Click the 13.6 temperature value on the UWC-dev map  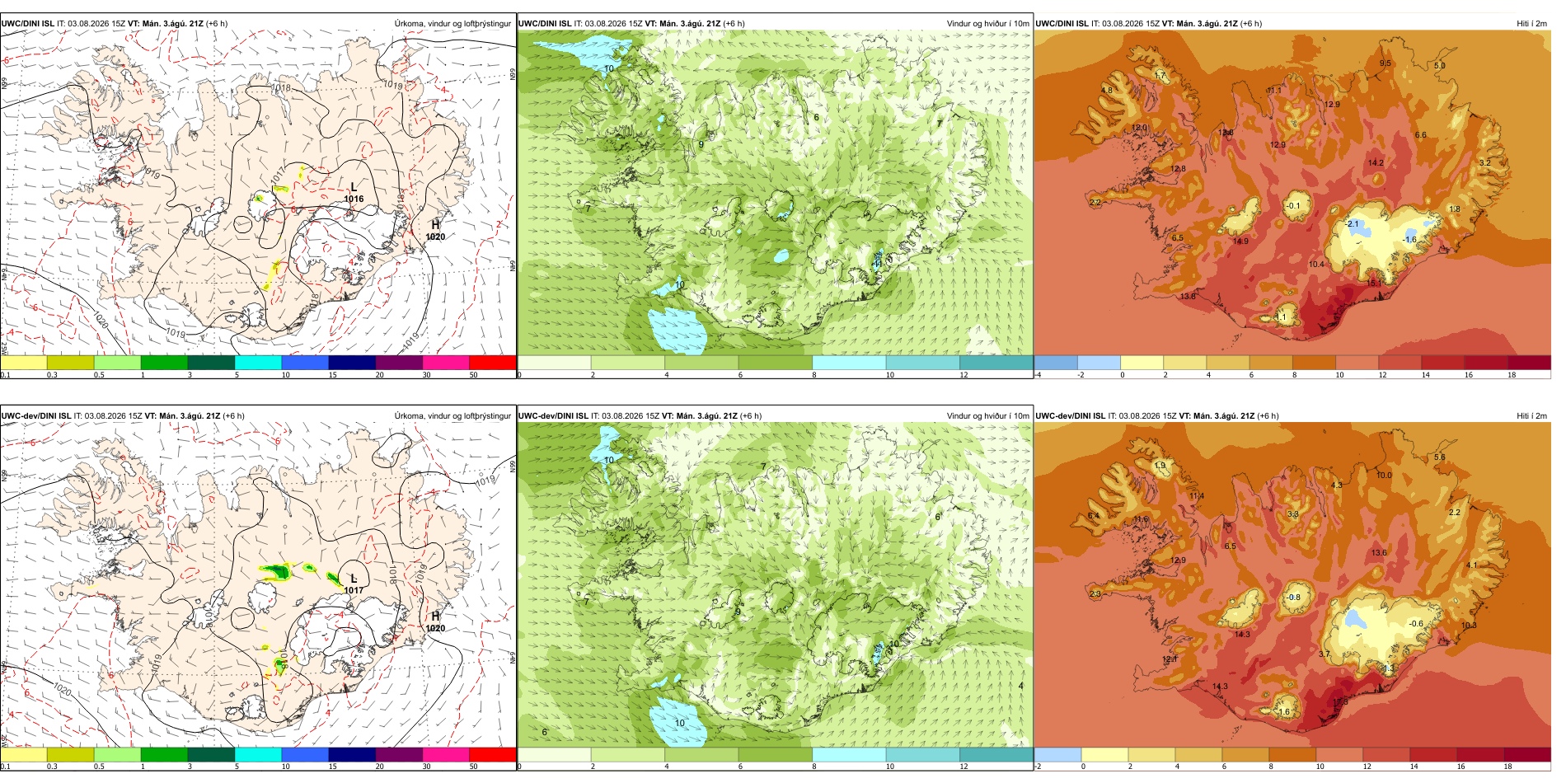[1379, 553]
